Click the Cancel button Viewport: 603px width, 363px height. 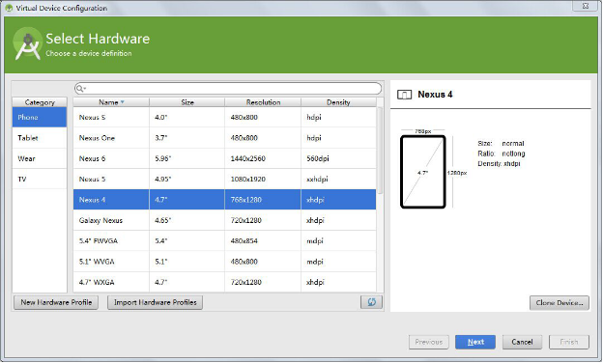[x=522, y=342]
